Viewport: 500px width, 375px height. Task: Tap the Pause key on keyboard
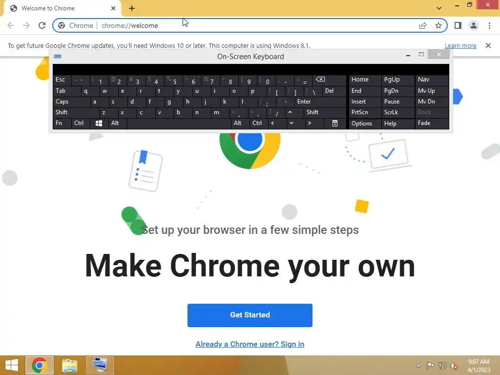coord(397,102)
